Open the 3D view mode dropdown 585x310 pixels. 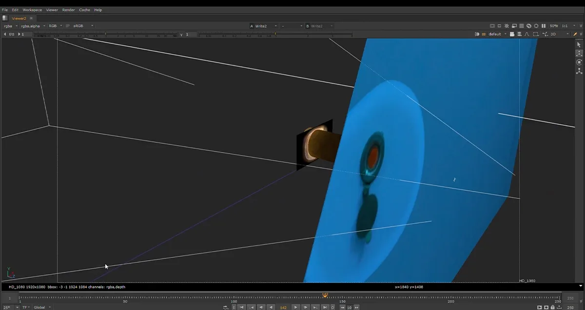pos(559,34)
